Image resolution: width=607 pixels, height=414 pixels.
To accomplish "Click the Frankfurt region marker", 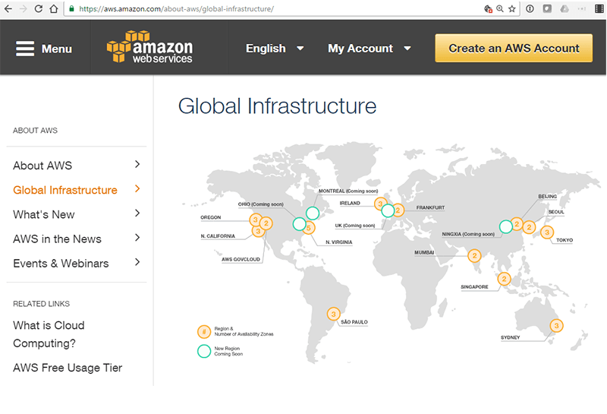I will pyautogui.click(x=399, y=210).
